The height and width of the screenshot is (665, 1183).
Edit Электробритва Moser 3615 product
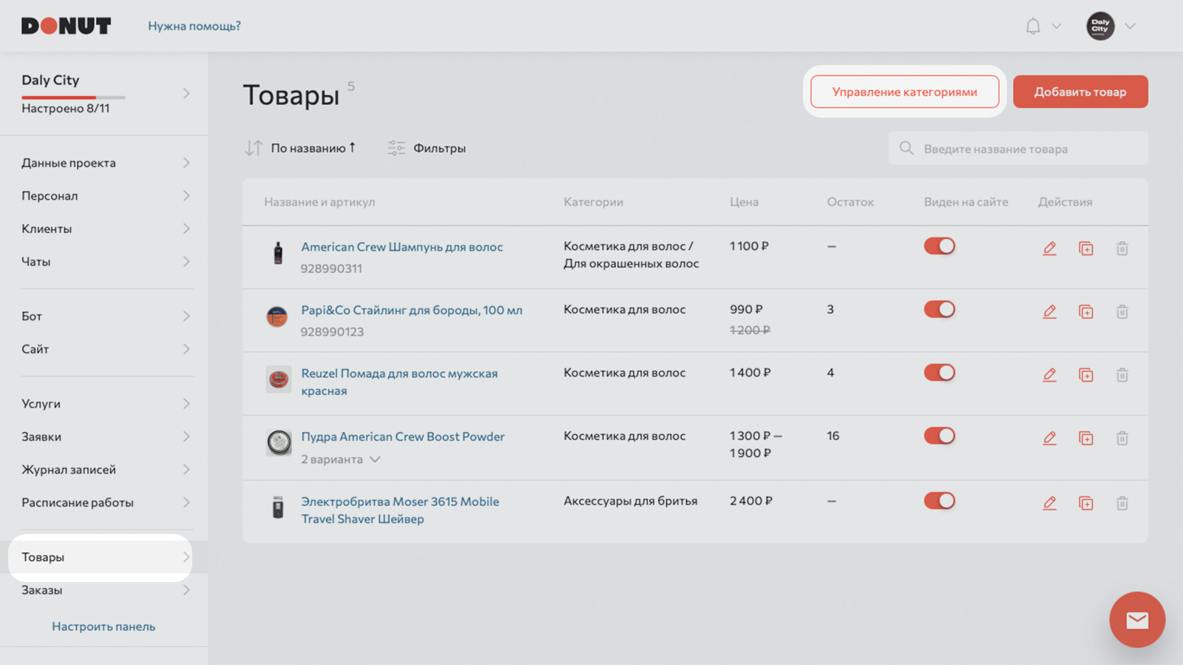1049,503
